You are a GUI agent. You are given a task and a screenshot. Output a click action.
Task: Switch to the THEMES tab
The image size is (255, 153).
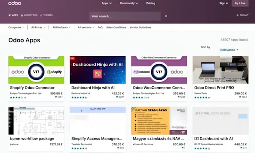point(46,15)
